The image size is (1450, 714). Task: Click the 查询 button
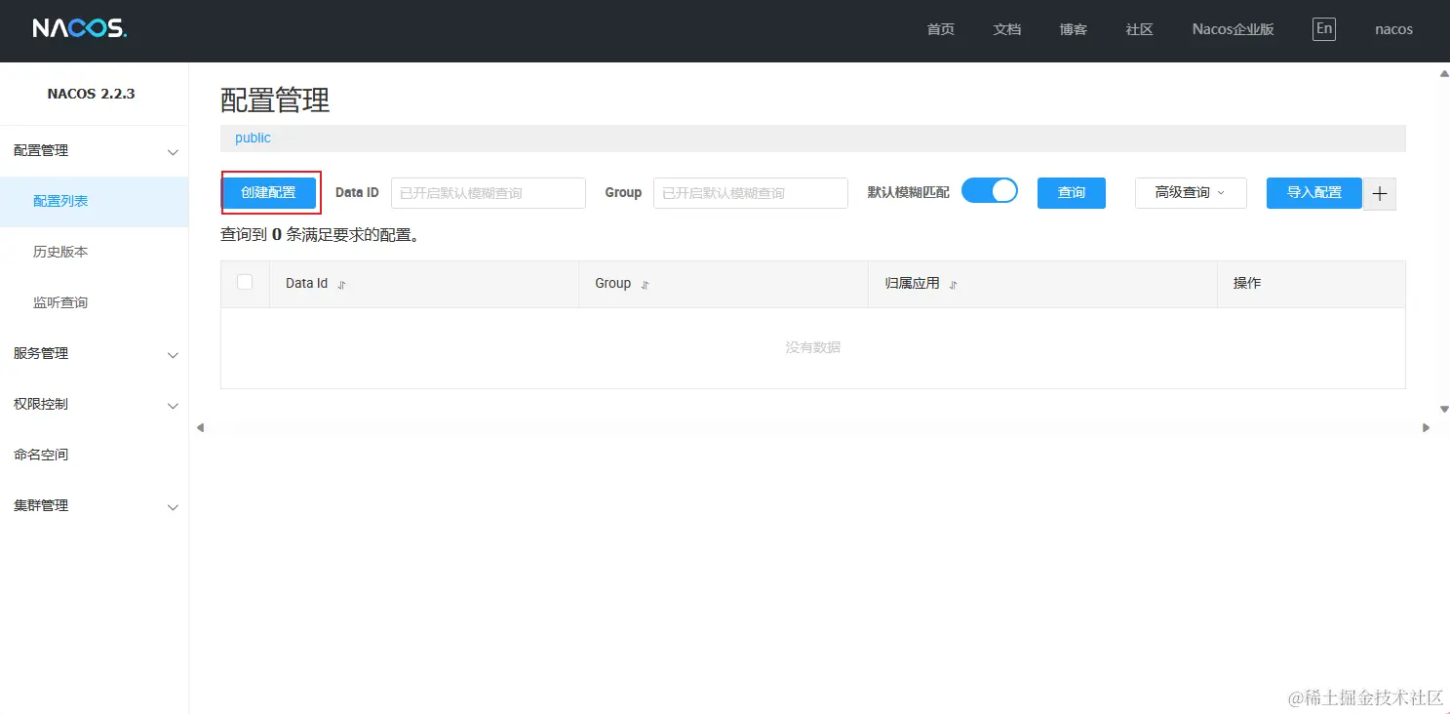pos(1072,193)
